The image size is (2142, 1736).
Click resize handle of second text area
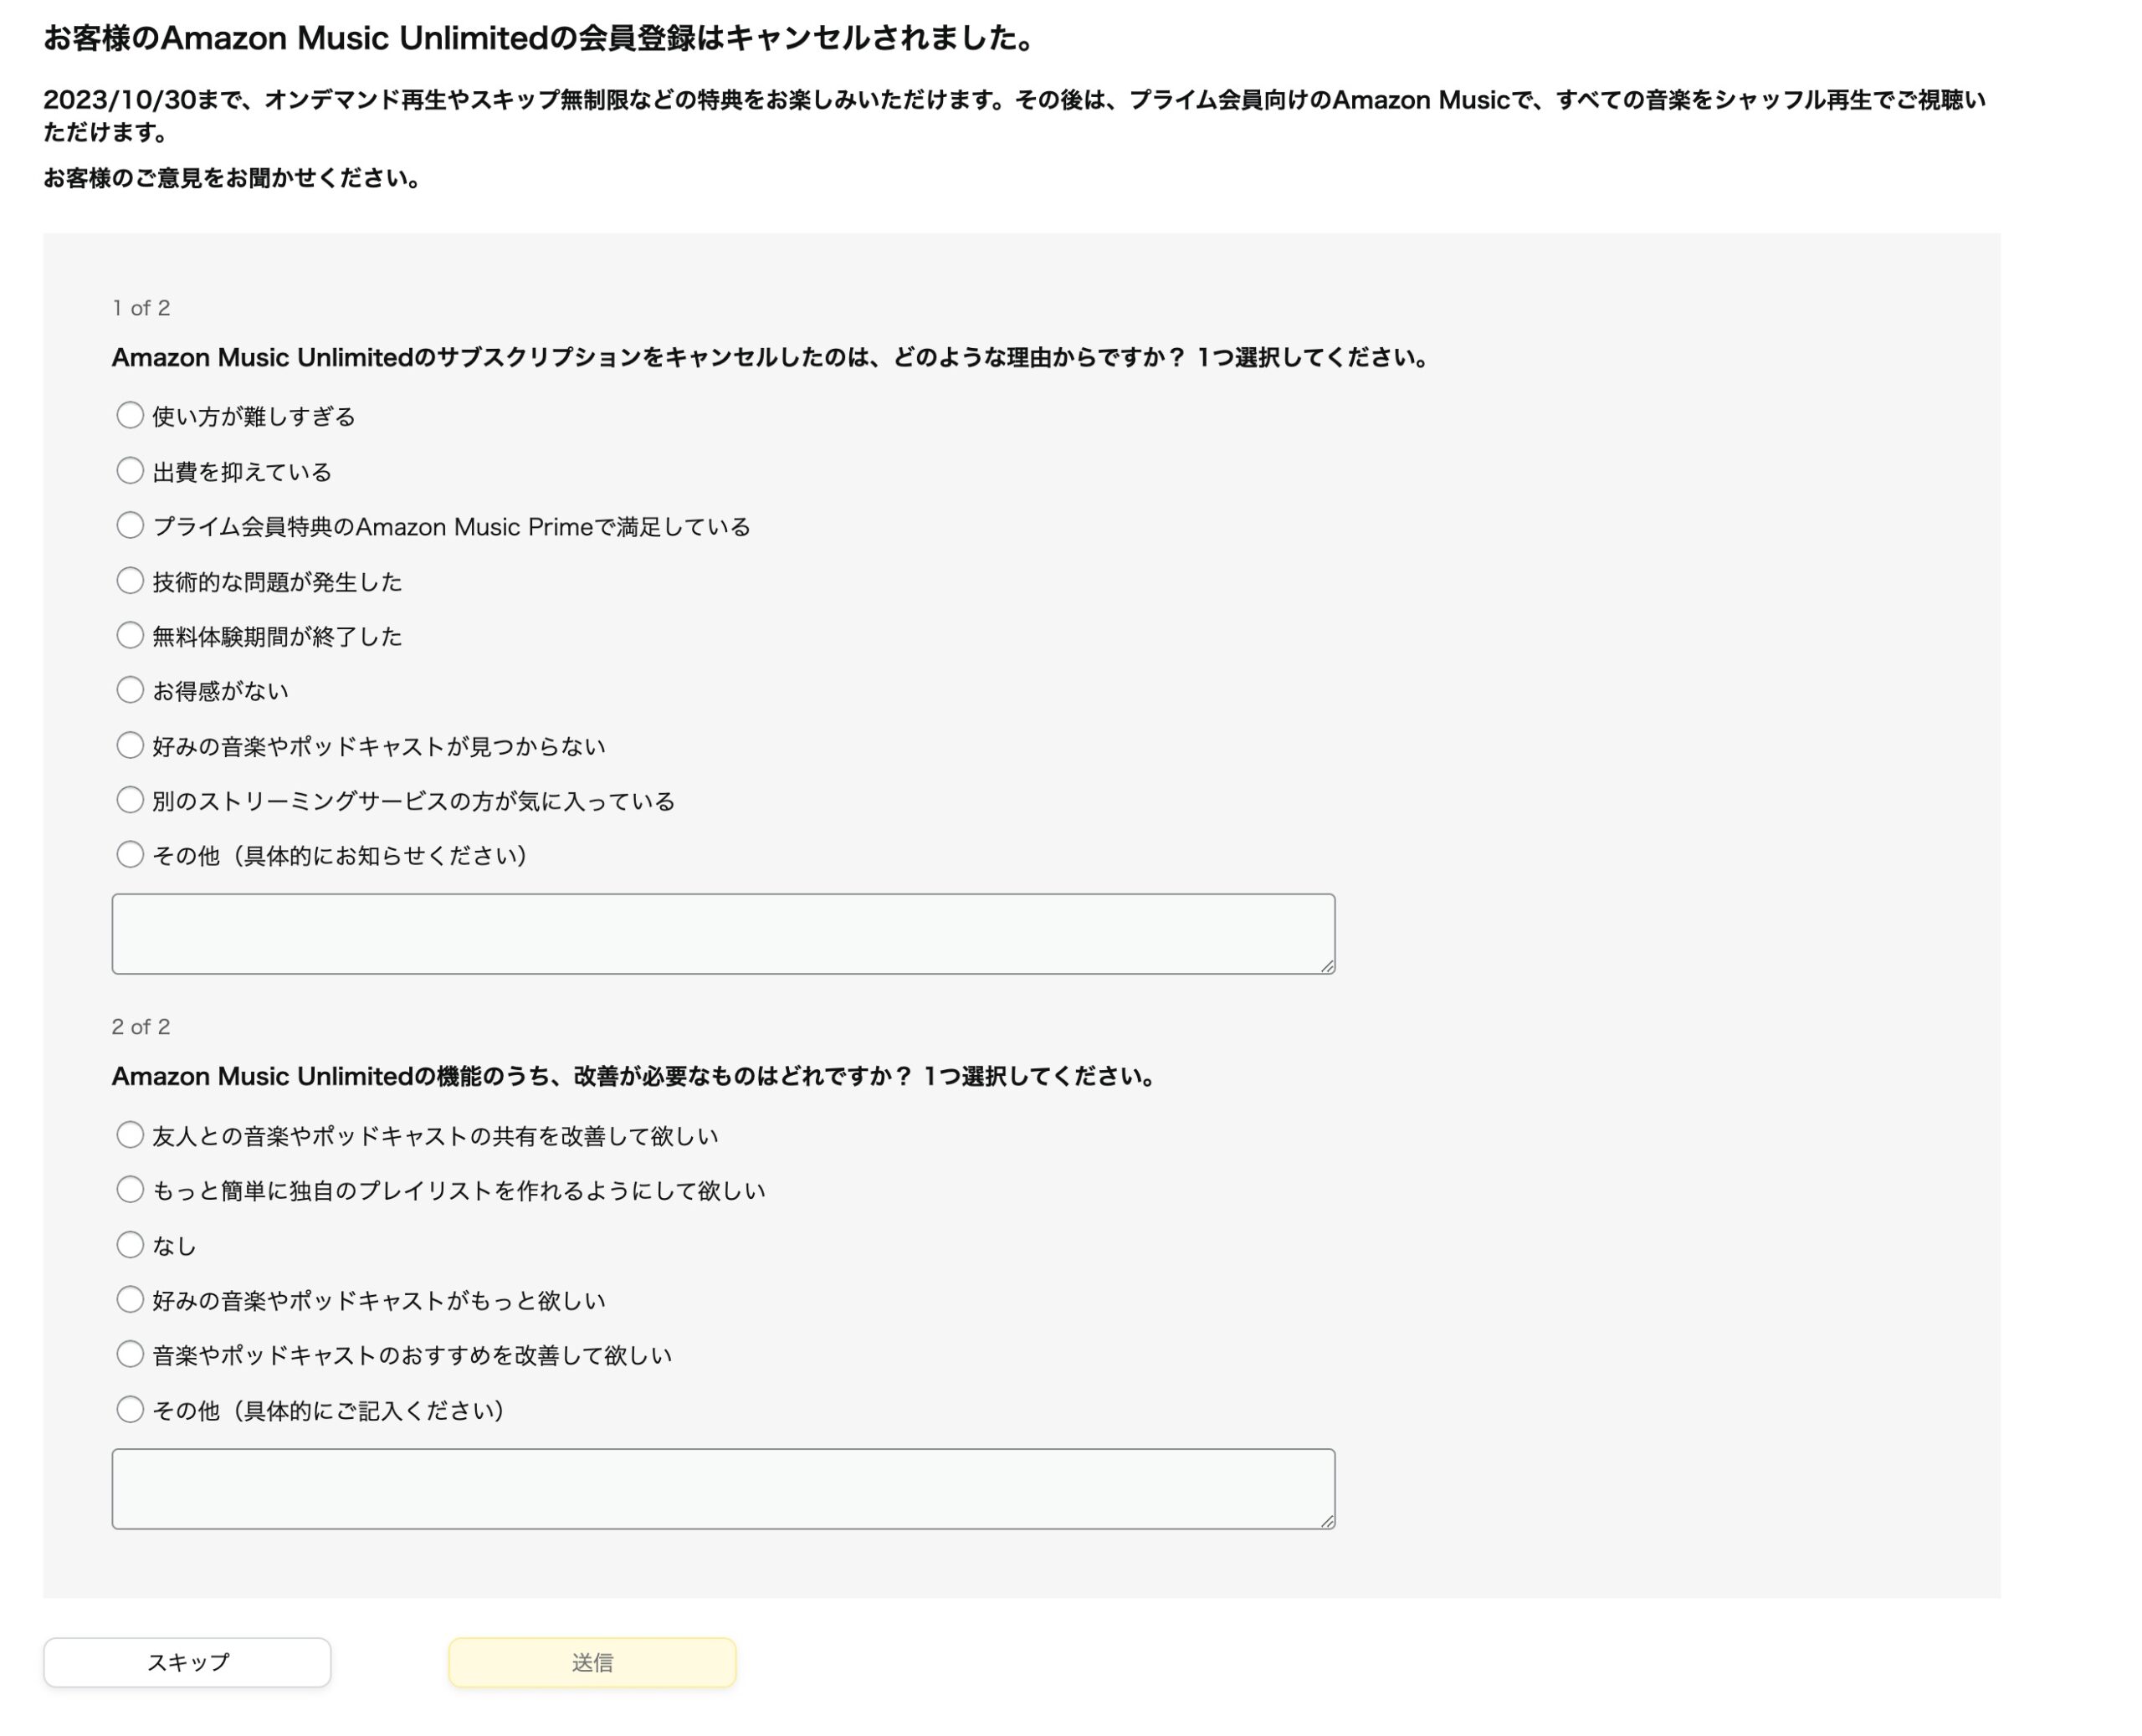1327,1521
